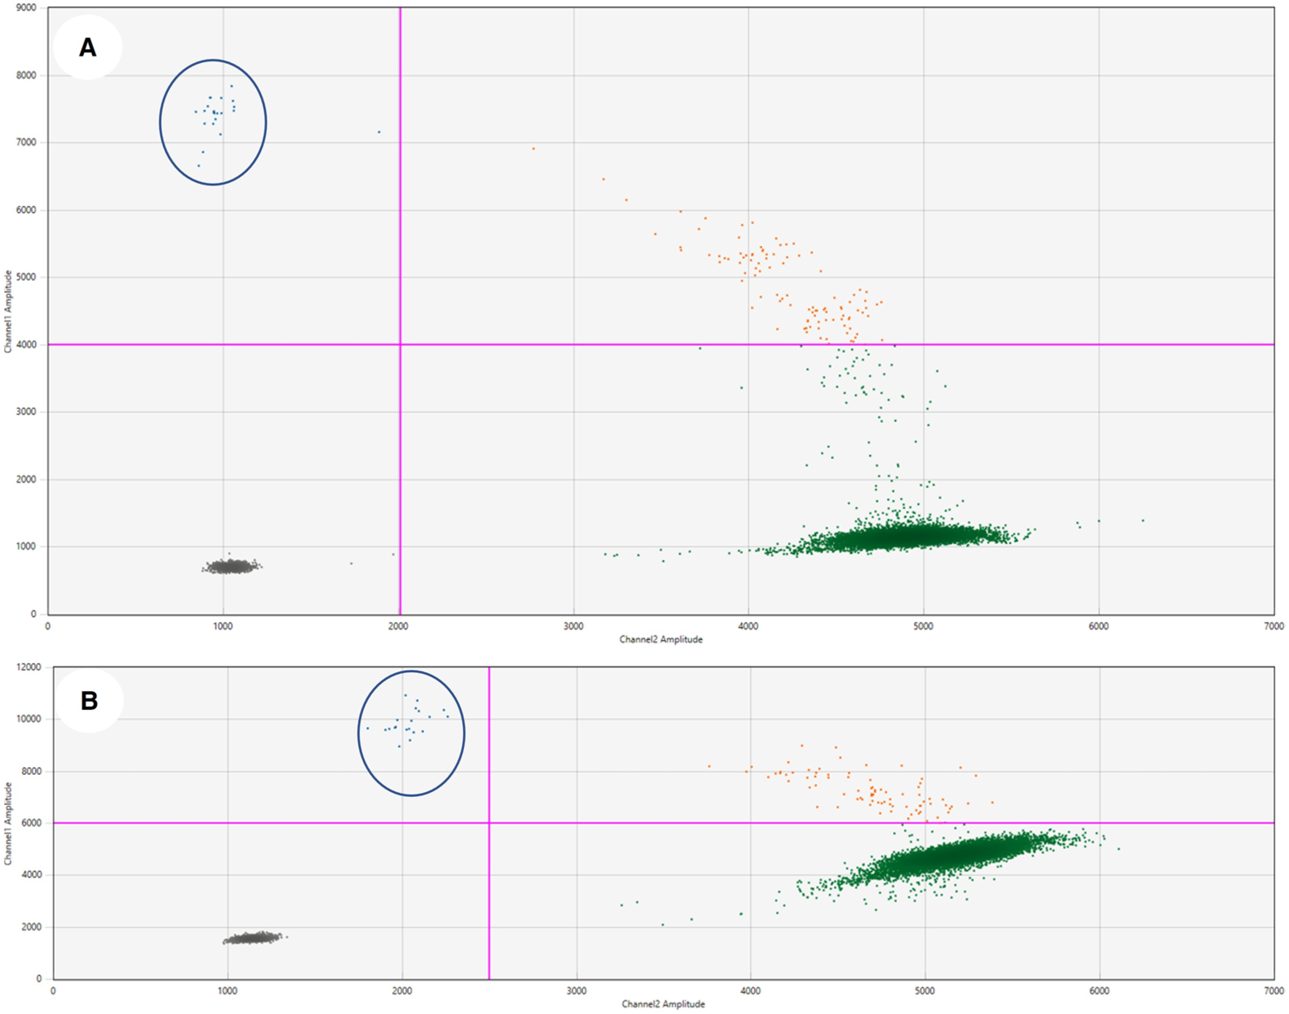Click the panel B label badge
This screenshot has width=1289, height=1014.
click(89, 701)
